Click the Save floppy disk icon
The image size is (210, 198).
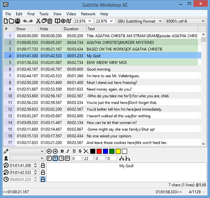coord(17,21)
